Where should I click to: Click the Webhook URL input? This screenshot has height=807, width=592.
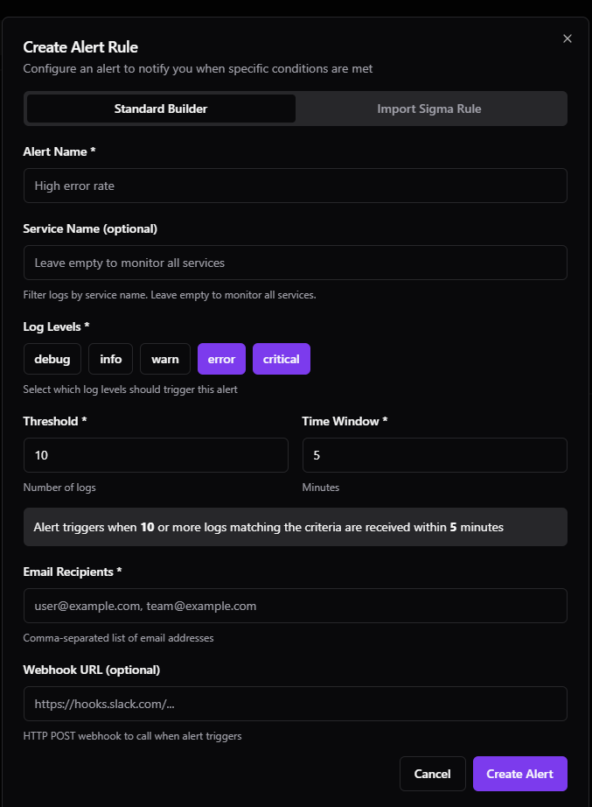point(295,704)
